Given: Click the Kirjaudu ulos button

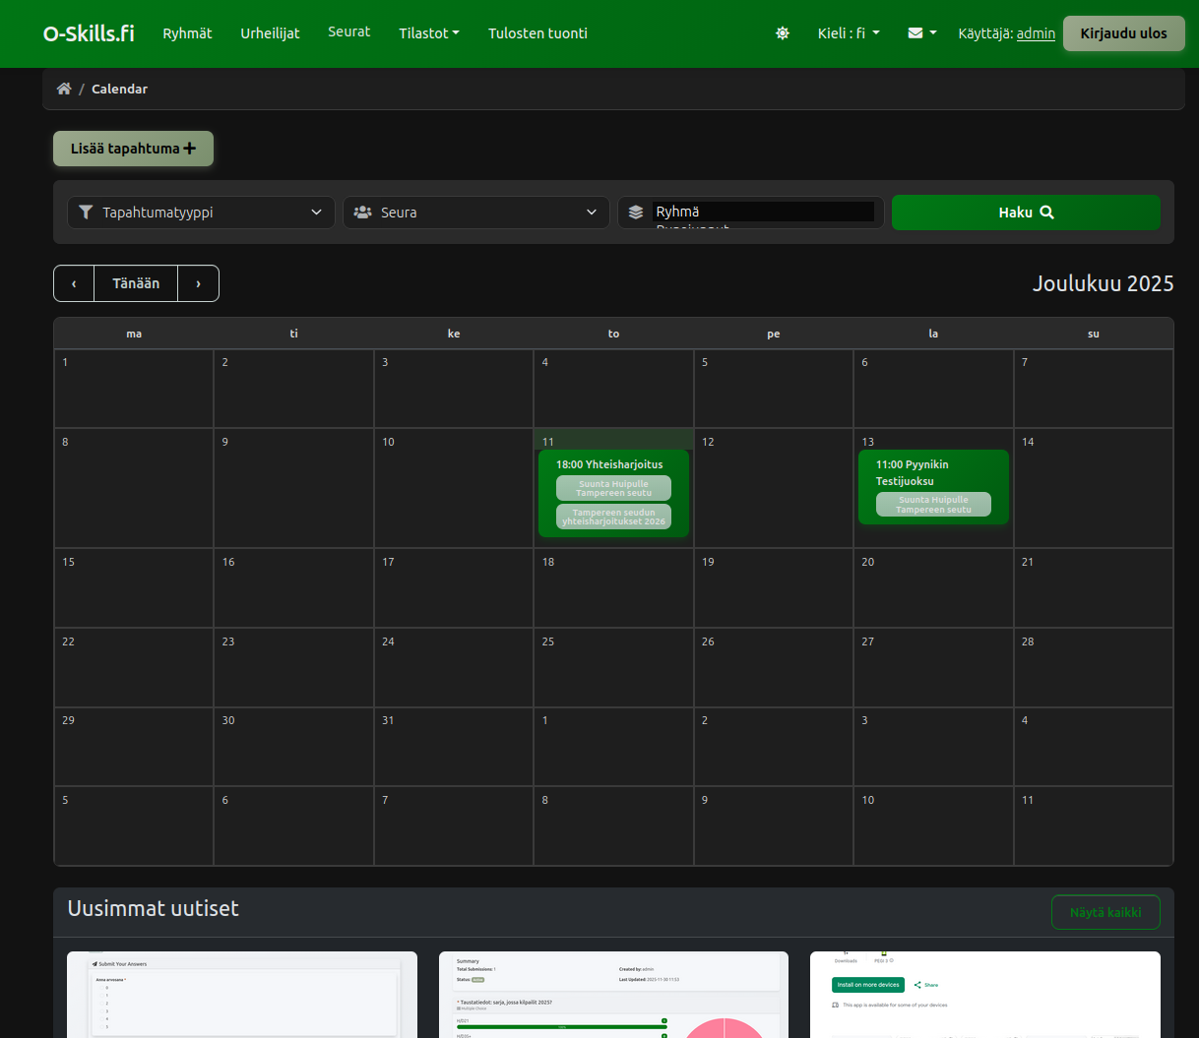Looking at the screenshot, I should pos(1123,32).
